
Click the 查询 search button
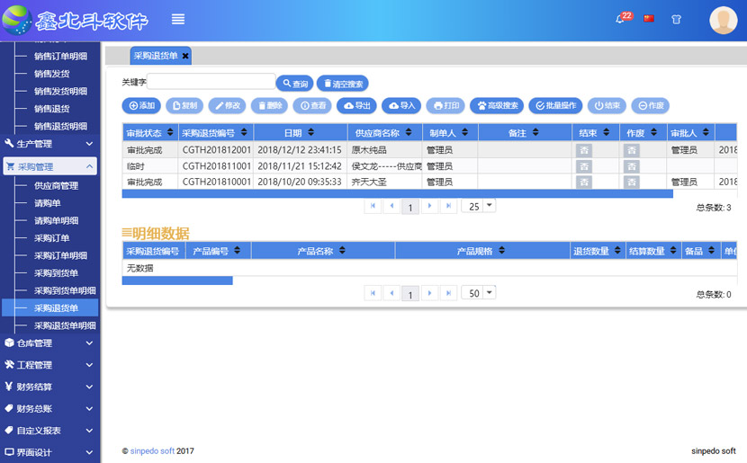click(x=294, y=84)
